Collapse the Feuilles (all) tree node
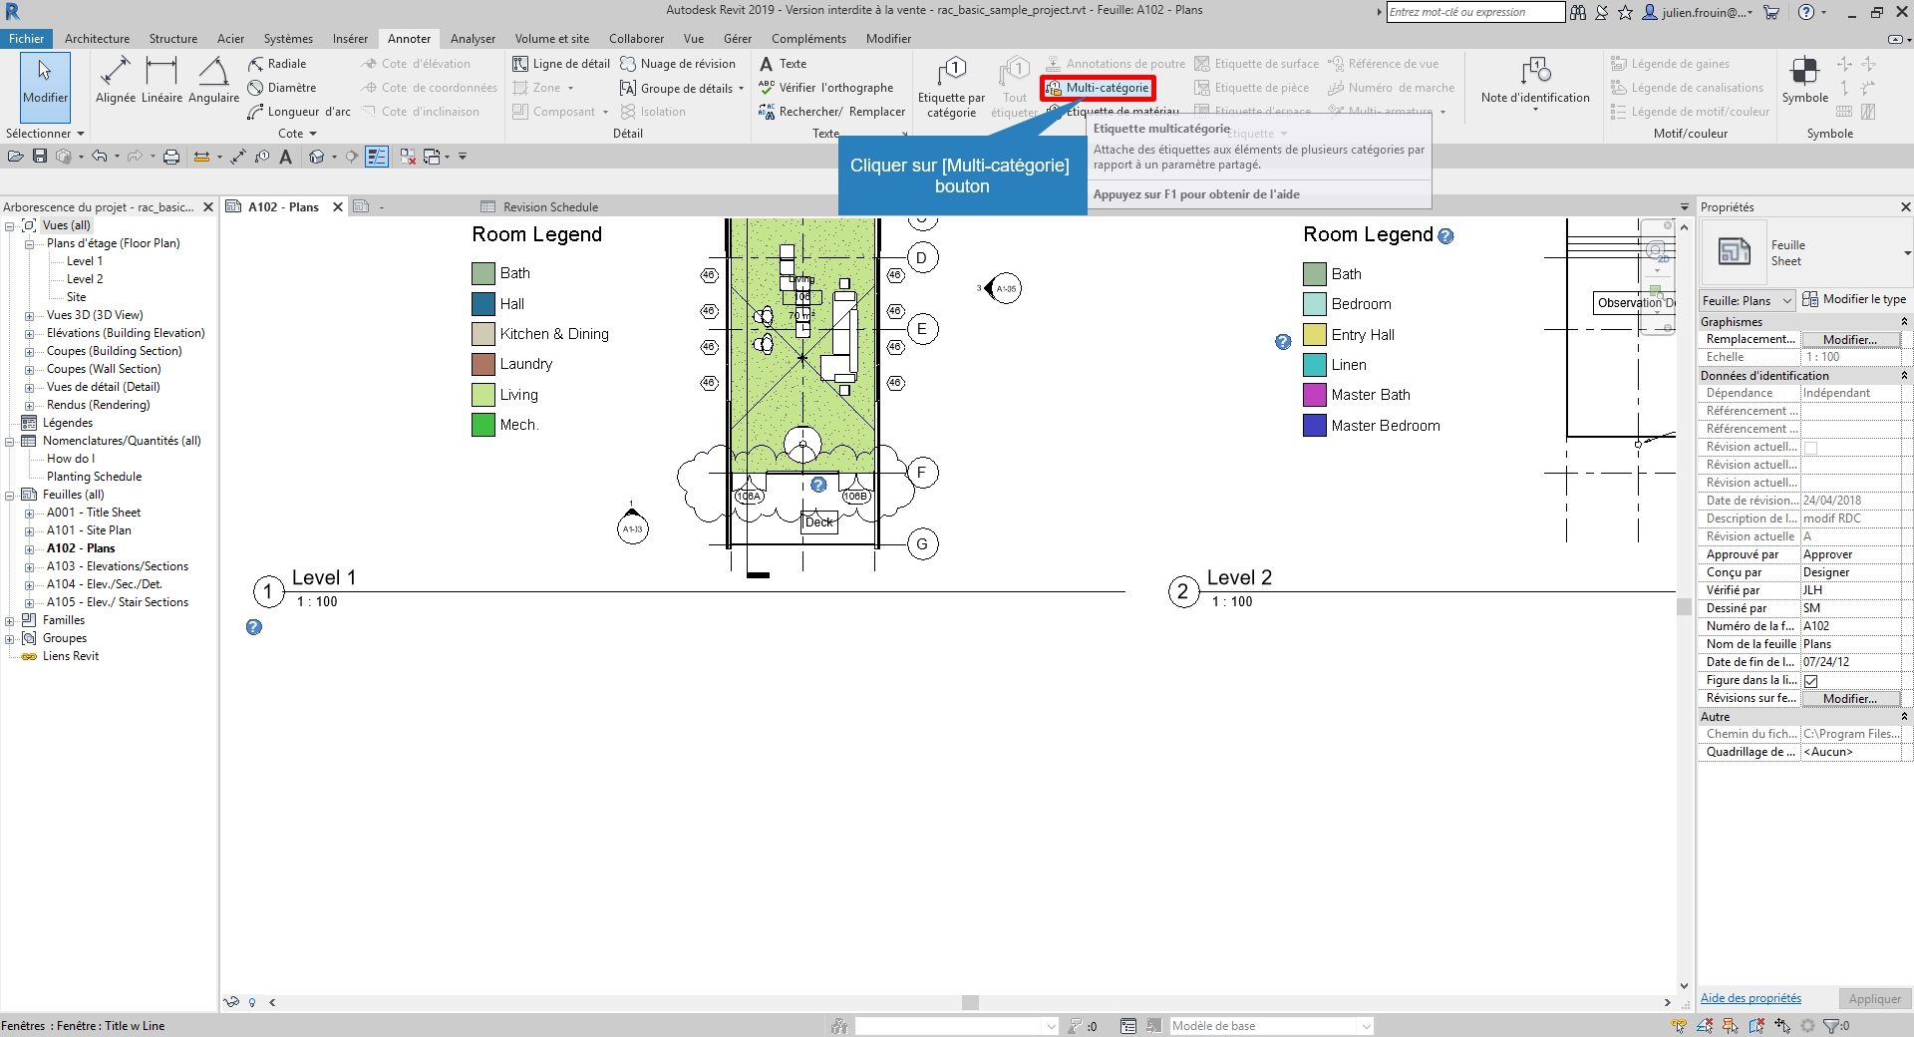Image resolution: width=1914 pixels, height=1037 pixels. point(10,496)
